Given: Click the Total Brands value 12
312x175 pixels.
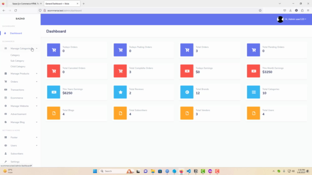Looking at the screenshot, I should point(197,93).
